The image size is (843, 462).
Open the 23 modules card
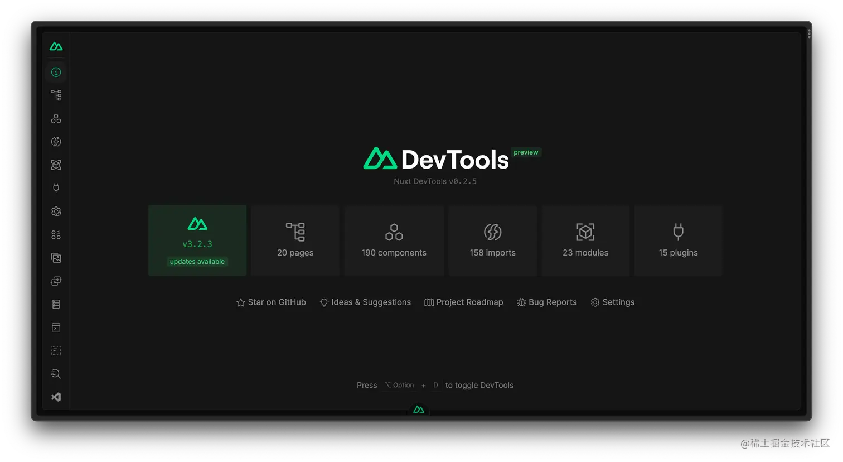pos(585,240)
